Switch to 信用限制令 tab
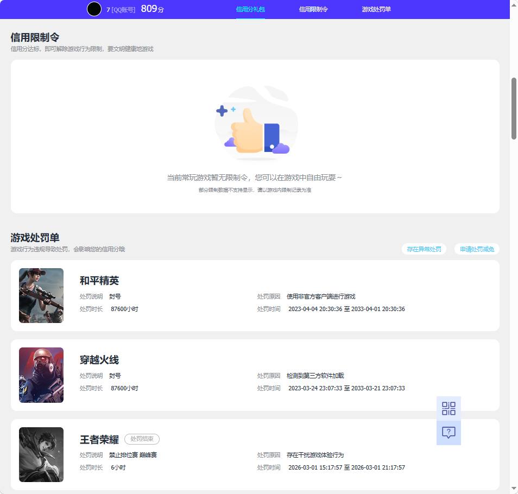The height and width of the screenshot is (494, 518). pyautogui.click(x=313, y=9)
